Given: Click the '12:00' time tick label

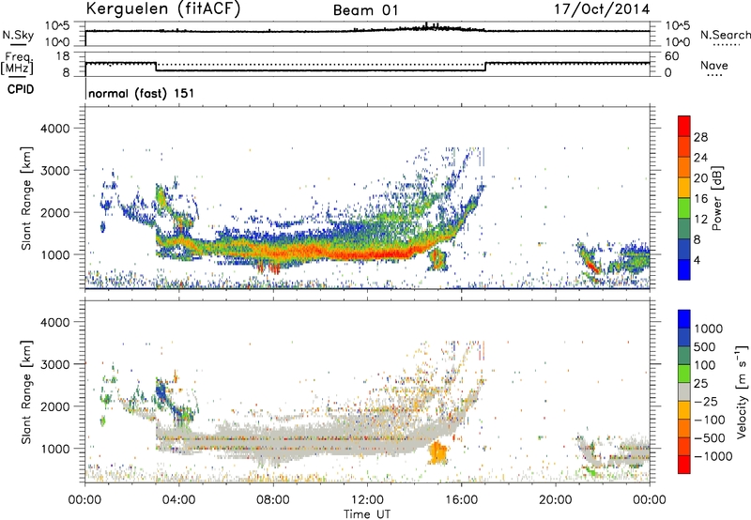Looking at the screenshot, I should 367,500.
